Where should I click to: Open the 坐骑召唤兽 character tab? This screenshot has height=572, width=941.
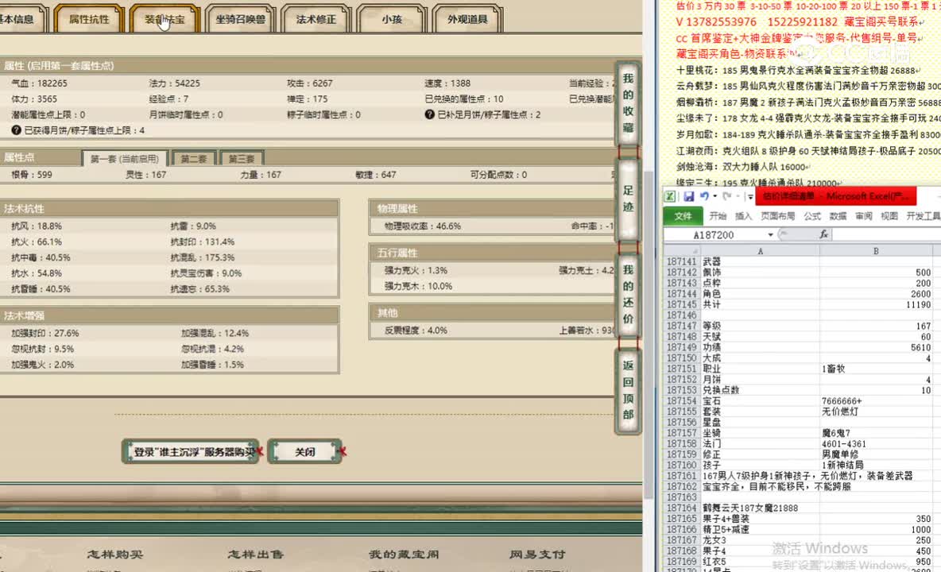240,18
